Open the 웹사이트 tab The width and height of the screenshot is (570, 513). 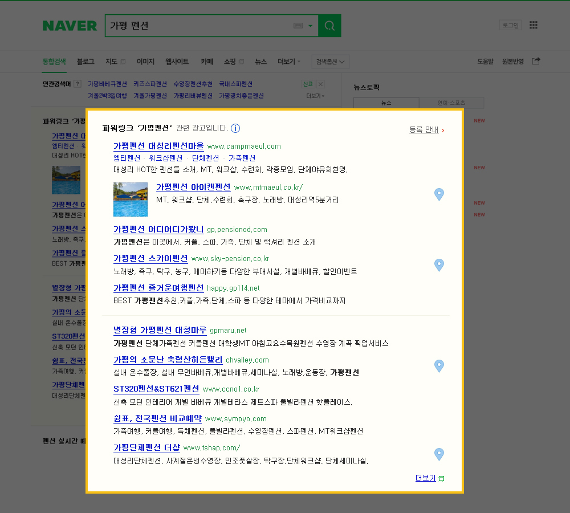177,62
